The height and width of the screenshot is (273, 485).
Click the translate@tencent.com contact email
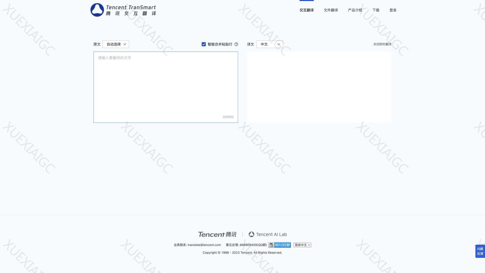(204, 245)
